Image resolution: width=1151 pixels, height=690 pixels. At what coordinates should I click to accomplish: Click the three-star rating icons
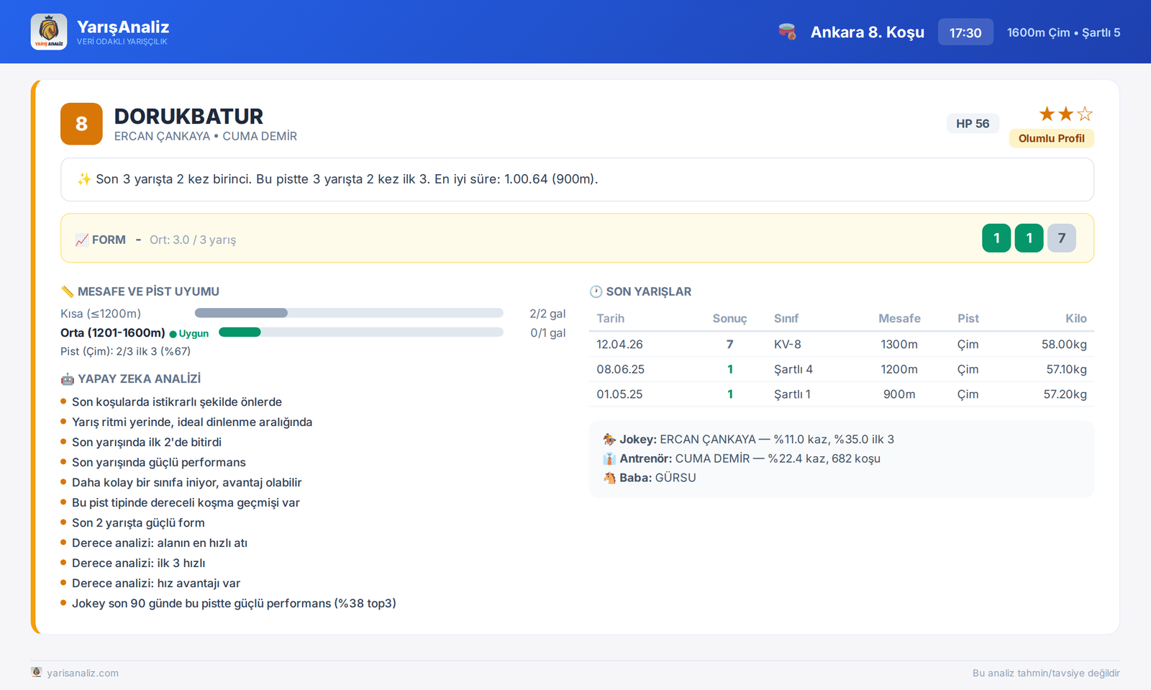click(x=1065, y=114)
